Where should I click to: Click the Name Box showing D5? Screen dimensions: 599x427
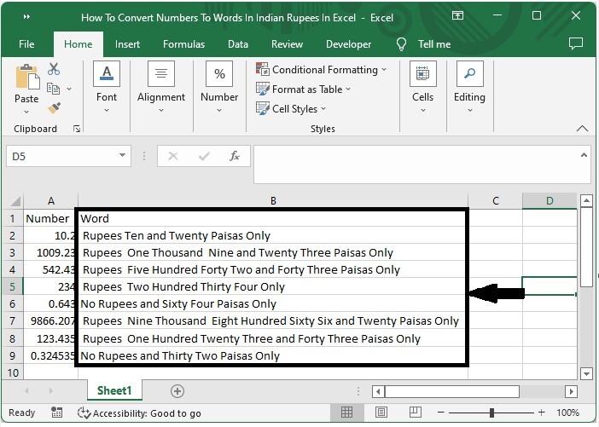[61, 156]
